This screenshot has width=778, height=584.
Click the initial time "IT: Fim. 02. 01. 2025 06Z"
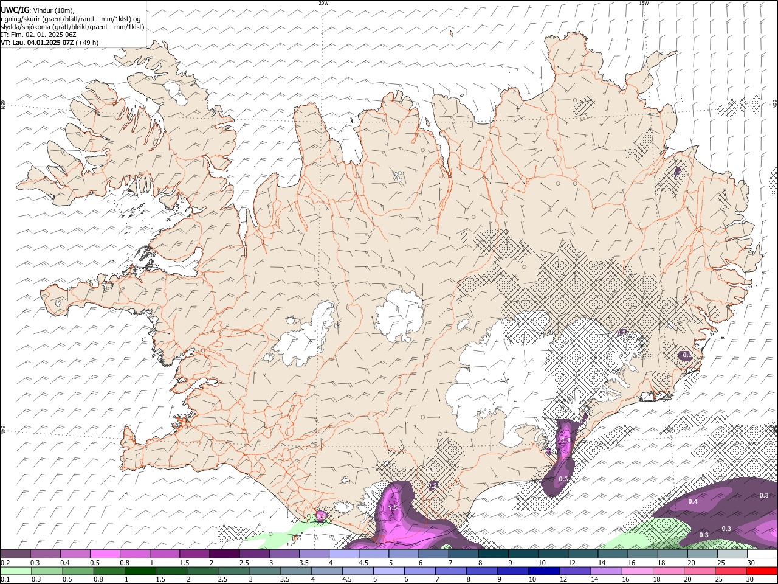click(38, 35)
